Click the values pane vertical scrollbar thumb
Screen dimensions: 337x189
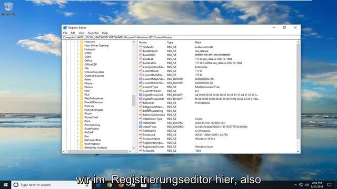[298, 91]
